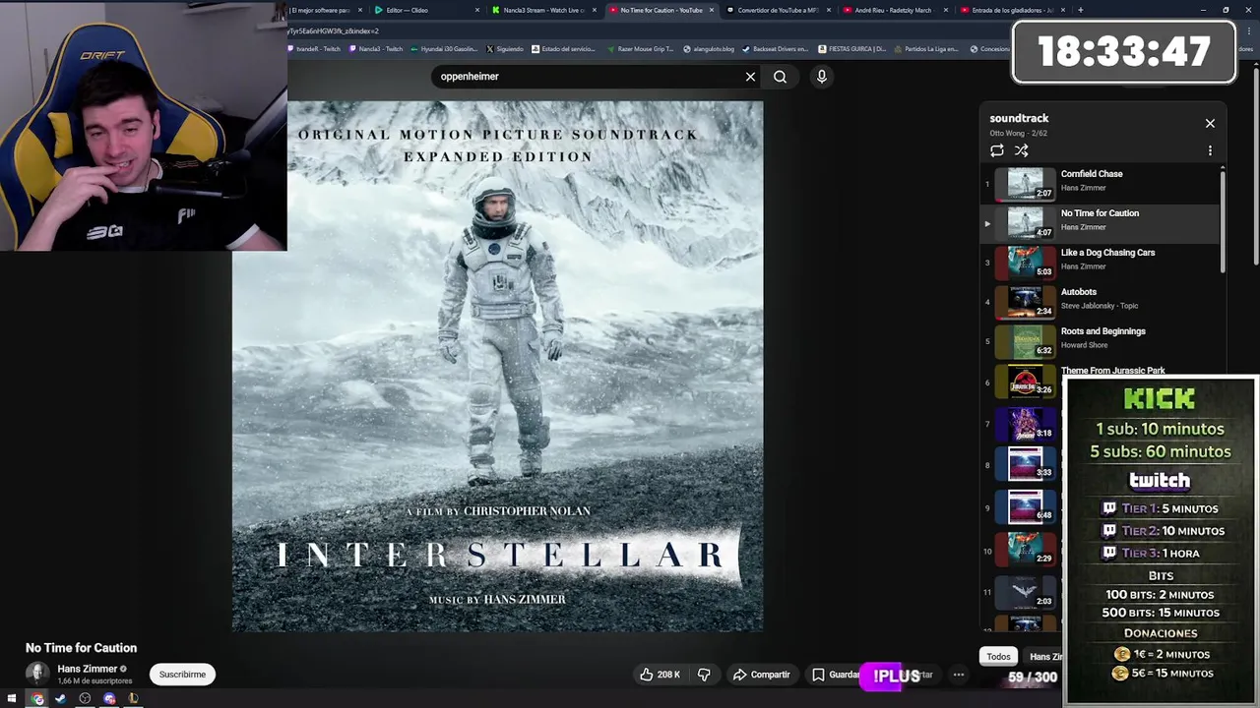Click the Interstellar album art video
This screenshot has height=708, width=1260.
(x=497, y=366)
